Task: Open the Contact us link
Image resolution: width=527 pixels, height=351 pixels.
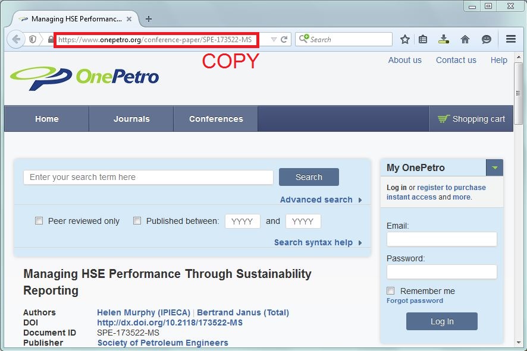Action: pos(456,60)
